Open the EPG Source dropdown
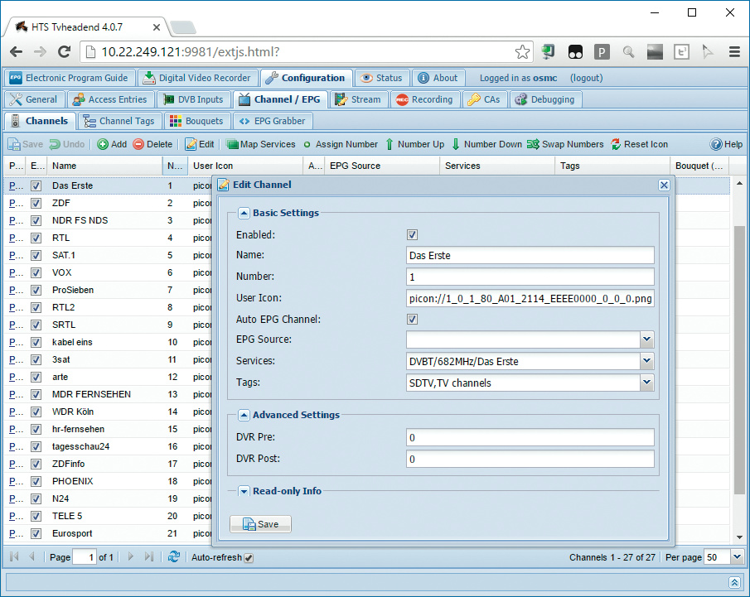The width and height of the screenshot is (750, 597). (x=646, y=340)
